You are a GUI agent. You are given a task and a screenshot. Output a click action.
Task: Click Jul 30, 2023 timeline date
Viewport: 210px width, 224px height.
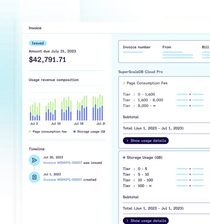coord(53,157)
